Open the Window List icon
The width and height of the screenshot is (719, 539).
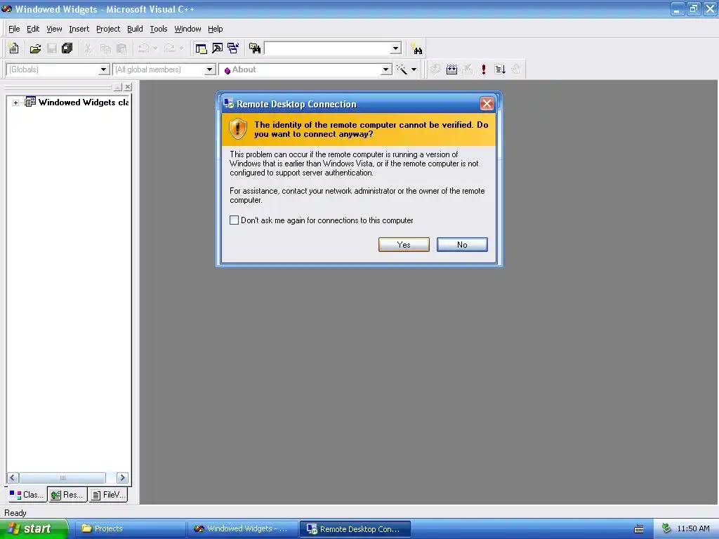[x=233, y=48]
